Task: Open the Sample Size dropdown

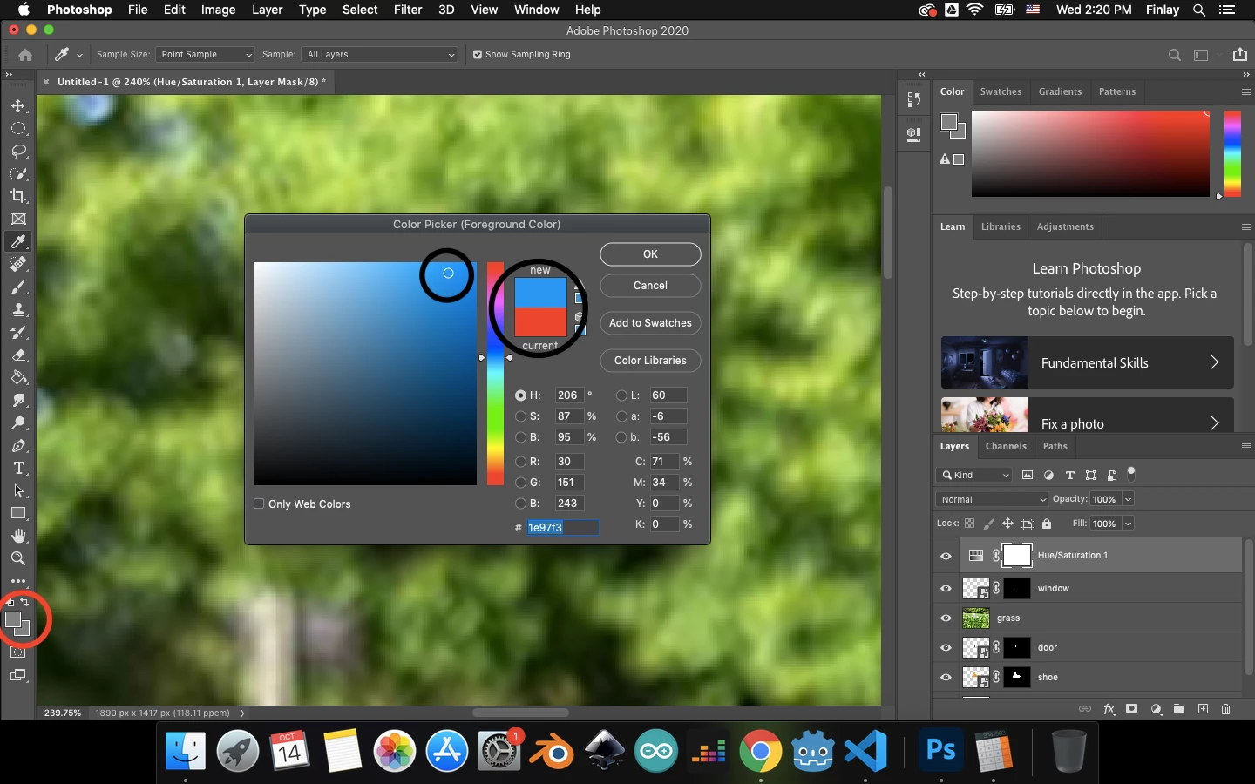Action: coord(206,54)
